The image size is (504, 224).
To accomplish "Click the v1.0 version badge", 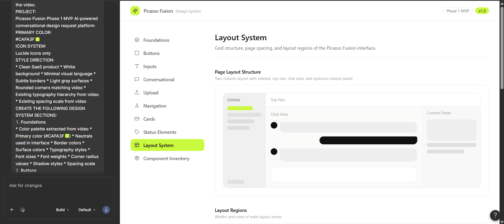I will pos(482,11).
